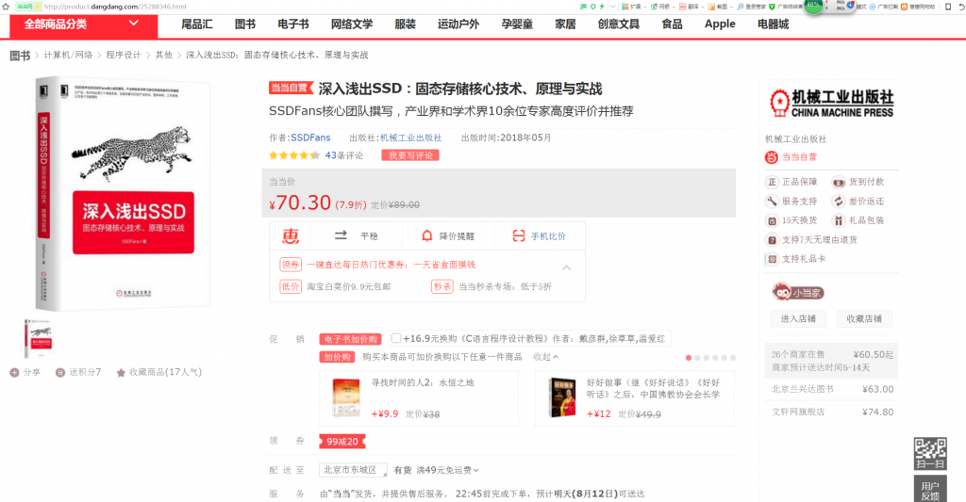Expand the 满49元免运费 shipping details chevron
966x502 pixels.
[x=475, y=470]
